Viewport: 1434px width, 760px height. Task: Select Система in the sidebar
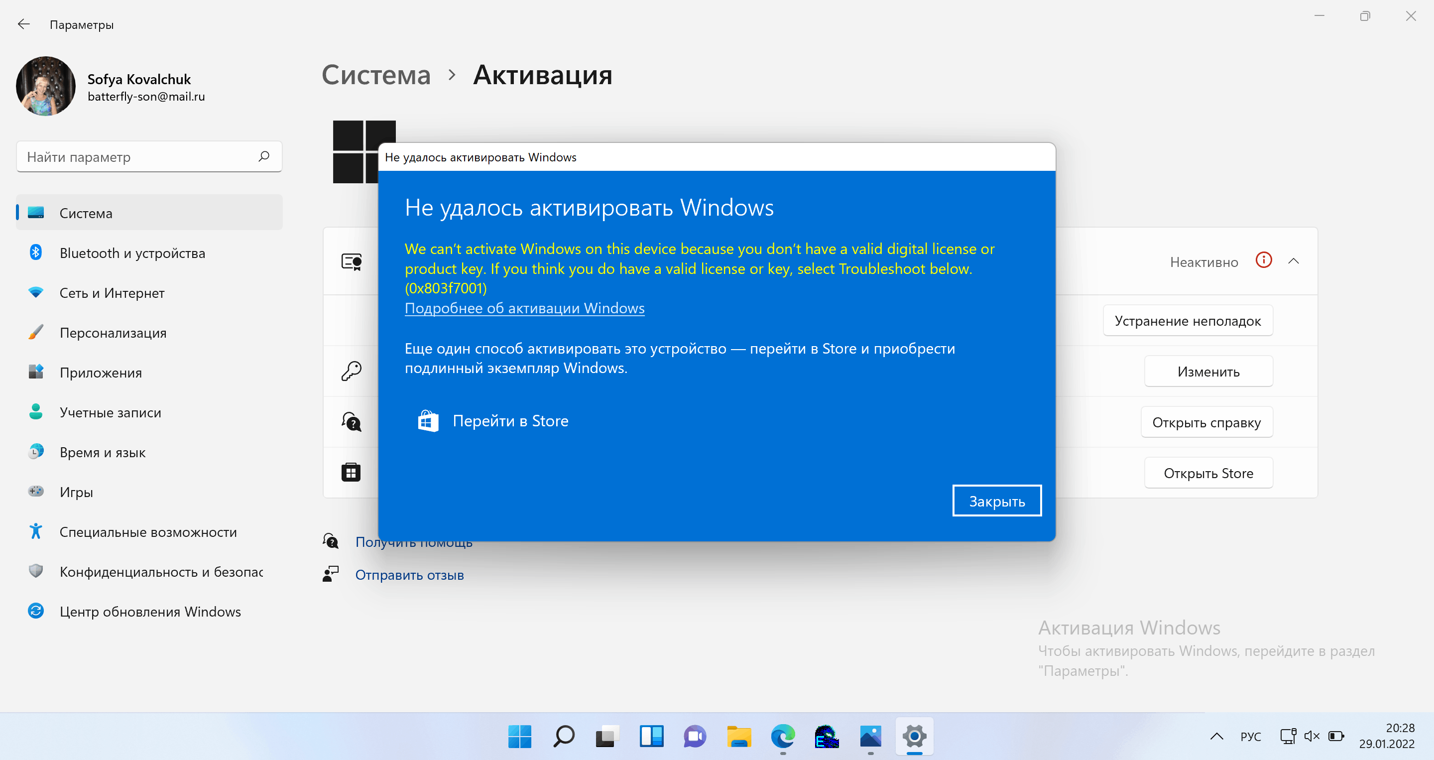(149, 213)
